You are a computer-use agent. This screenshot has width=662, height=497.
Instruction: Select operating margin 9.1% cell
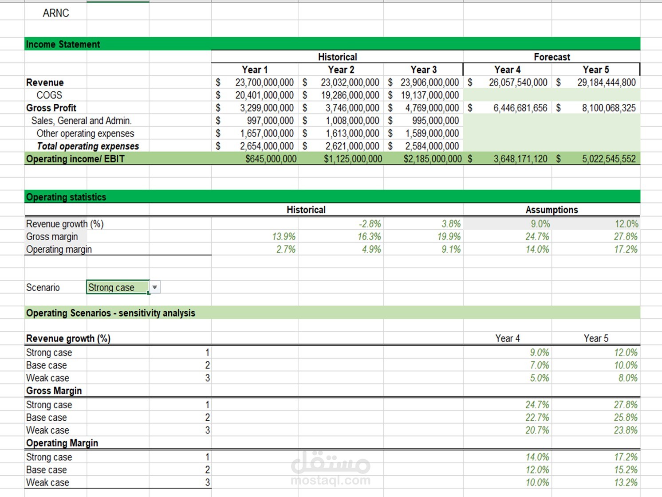tap(451, 250)
